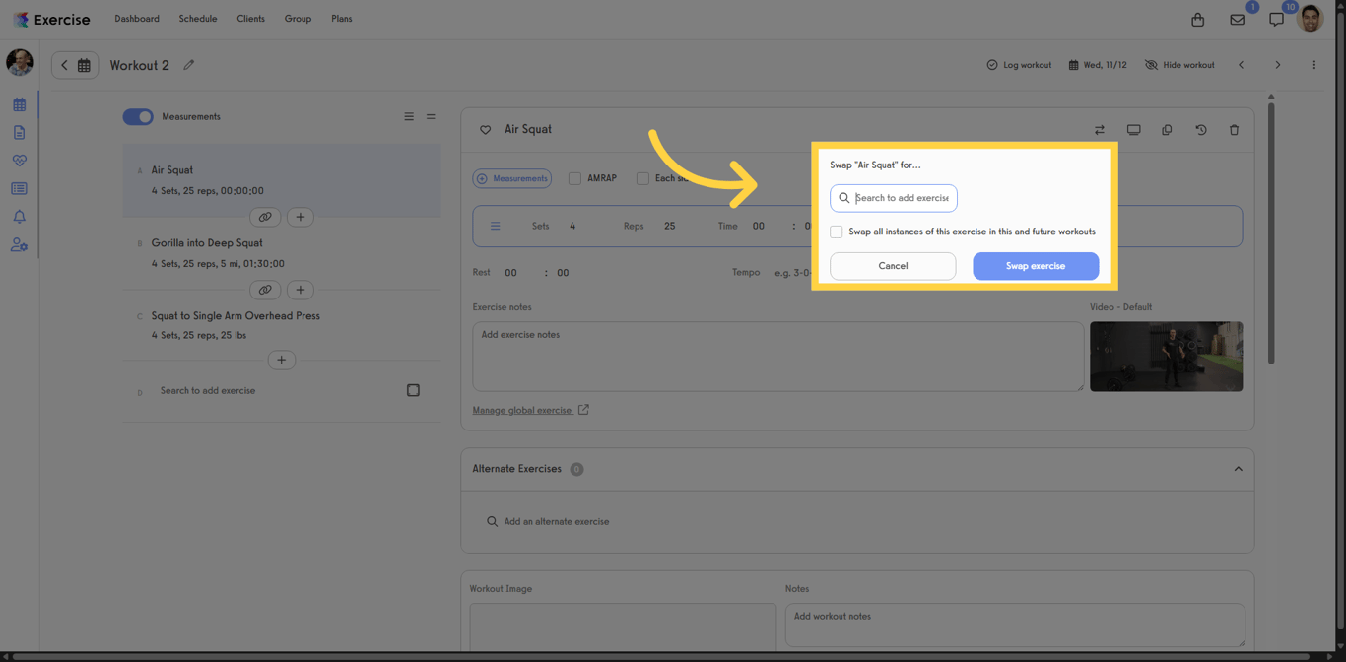Image resolution: width=1346 pixels, height=662 pixels.
Task: Open the mail envelope notifications
Action: (1237, 20)
